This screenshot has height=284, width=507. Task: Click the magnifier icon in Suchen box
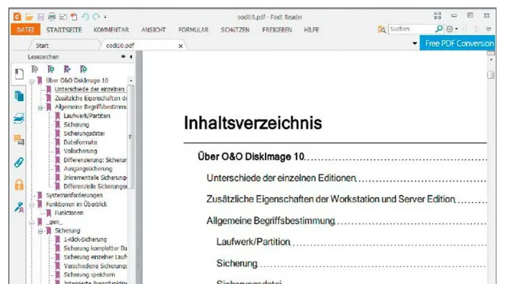tap(439, 29)
